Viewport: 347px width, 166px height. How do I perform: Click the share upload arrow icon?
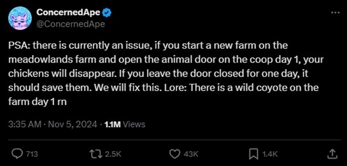pos(332,154)
